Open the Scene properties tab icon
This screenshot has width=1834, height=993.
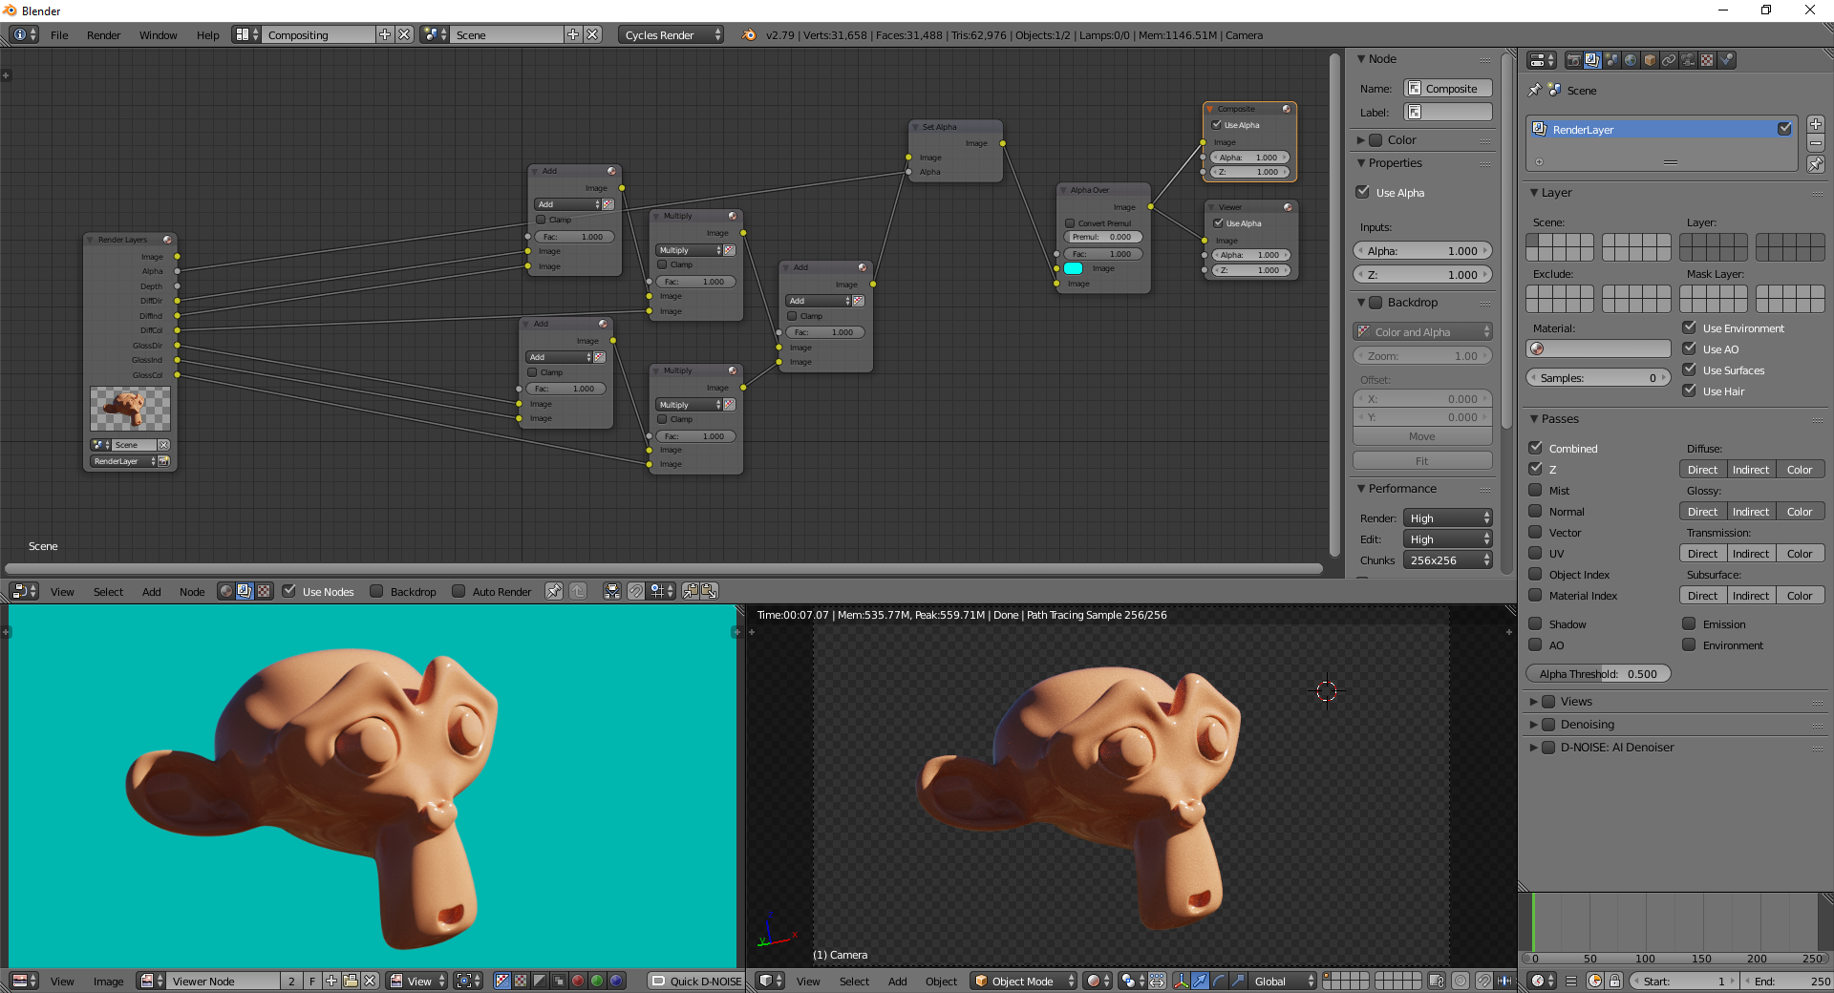point(1611,60)
